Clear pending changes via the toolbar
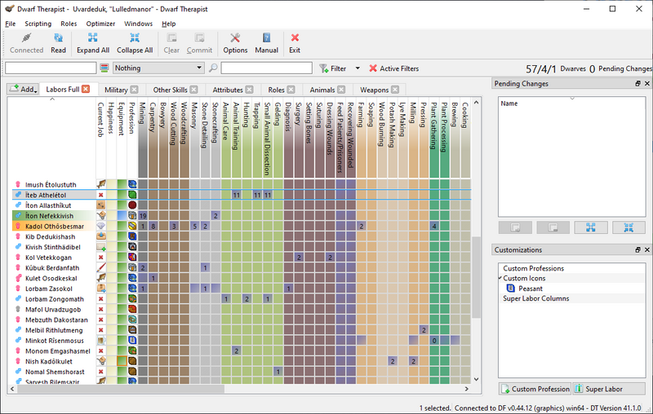The height and width of the screenshot is (414, 653). point(171,43)
